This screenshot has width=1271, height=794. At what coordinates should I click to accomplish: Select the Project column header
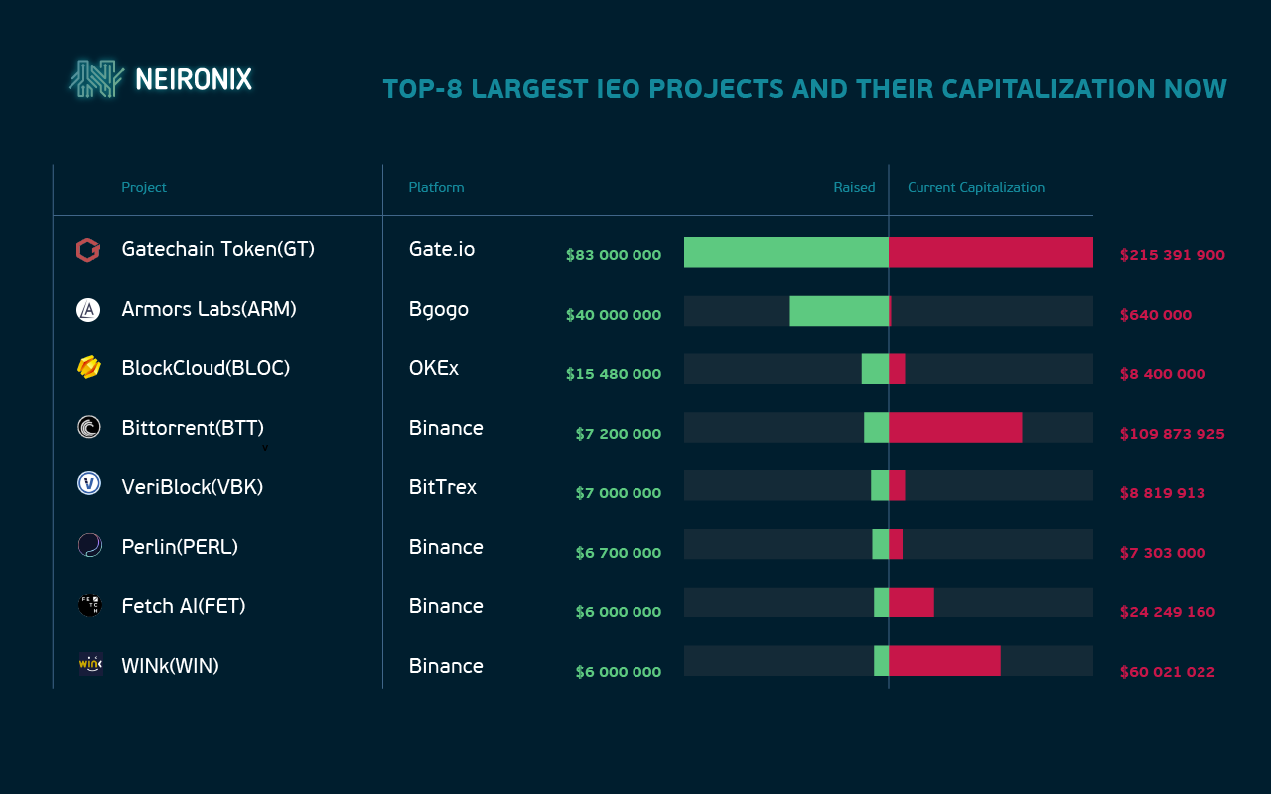pyautogui.click(x=144, y=187)
